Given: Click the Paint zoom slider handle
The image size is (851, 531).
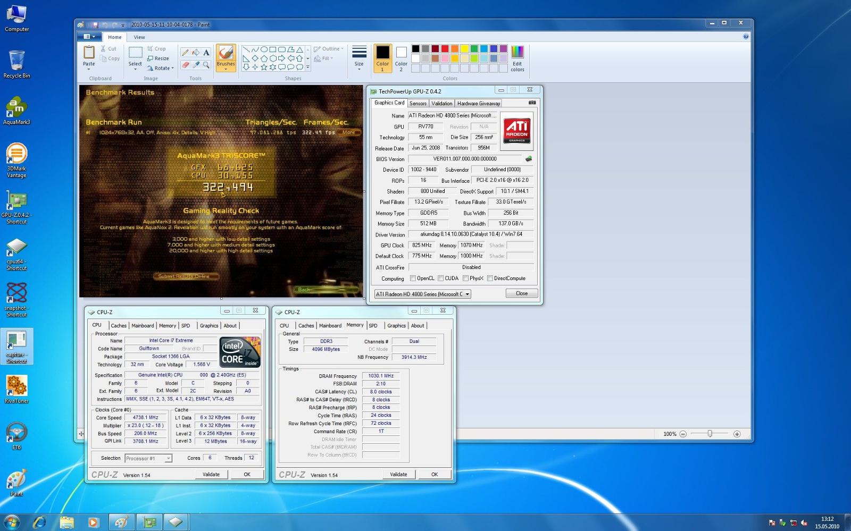Looking at the screenshot, I should [710, 434].
